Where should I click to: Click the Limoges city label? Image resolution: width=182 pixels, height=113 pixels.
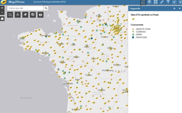101,90
